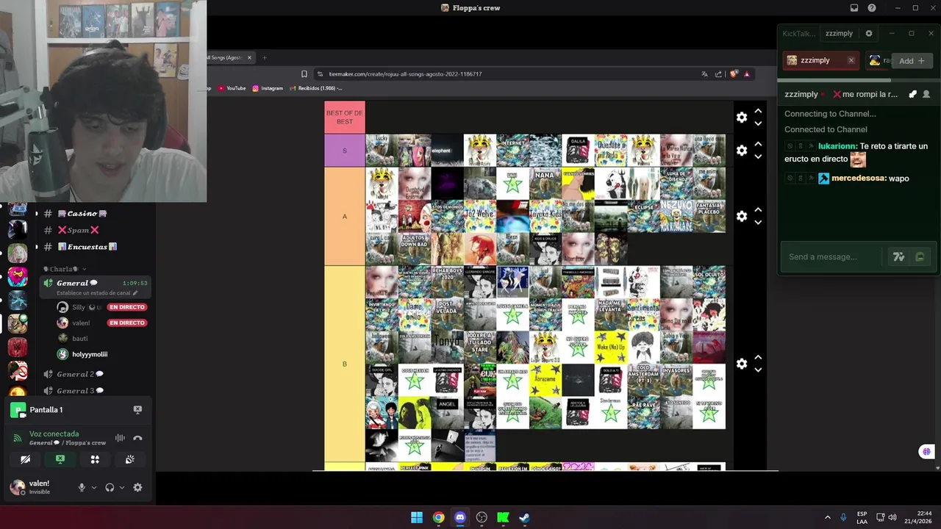
Task: Collapse the Charla channel category
Action: [65, 269]
